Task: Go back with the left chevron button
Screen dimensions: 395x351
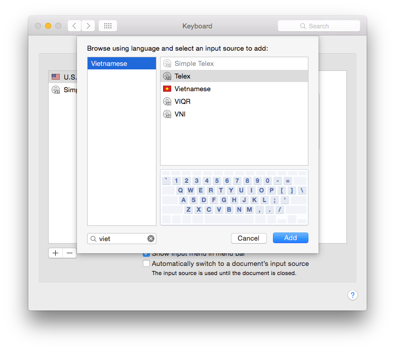Action: click(74, 26)
